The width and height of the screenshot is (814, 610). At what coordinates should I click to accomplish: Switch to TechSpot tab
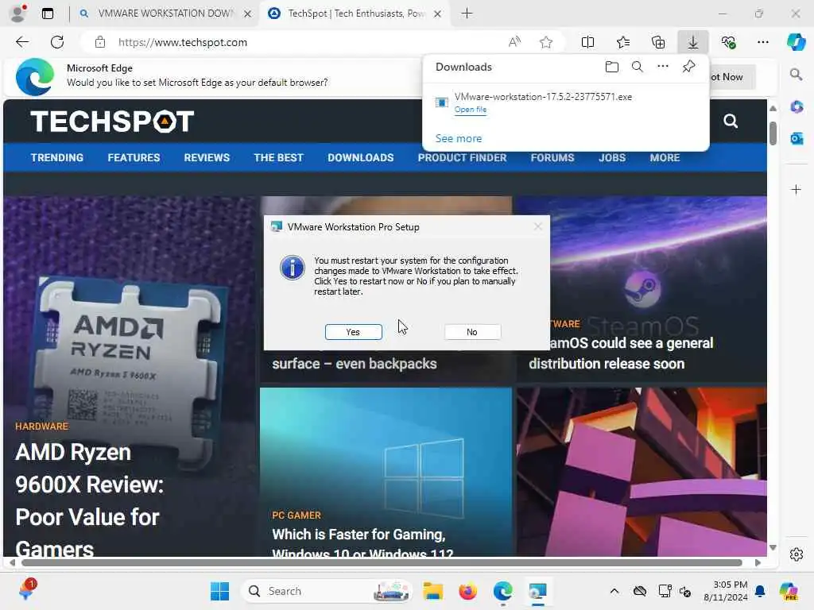point(355,14)
